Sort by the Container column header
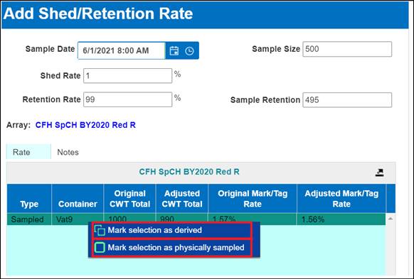The width and height of the screenshot is (414, 279). 78,199
